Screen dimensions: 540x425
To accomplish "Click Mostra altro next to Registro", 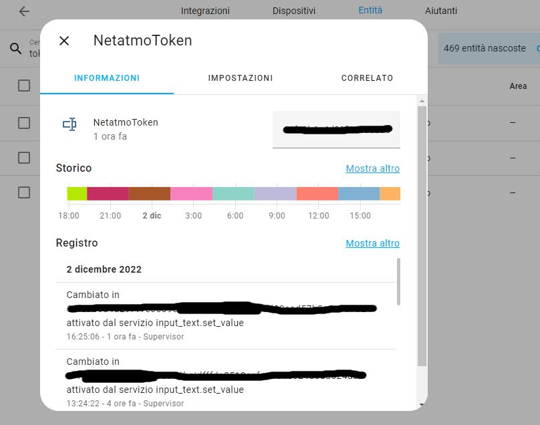I will click(x=373, y=243).
